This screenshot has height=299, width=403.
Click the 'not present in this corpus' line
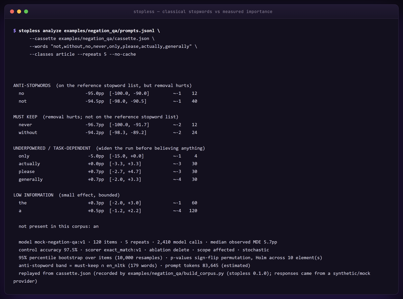coord(59,226)
